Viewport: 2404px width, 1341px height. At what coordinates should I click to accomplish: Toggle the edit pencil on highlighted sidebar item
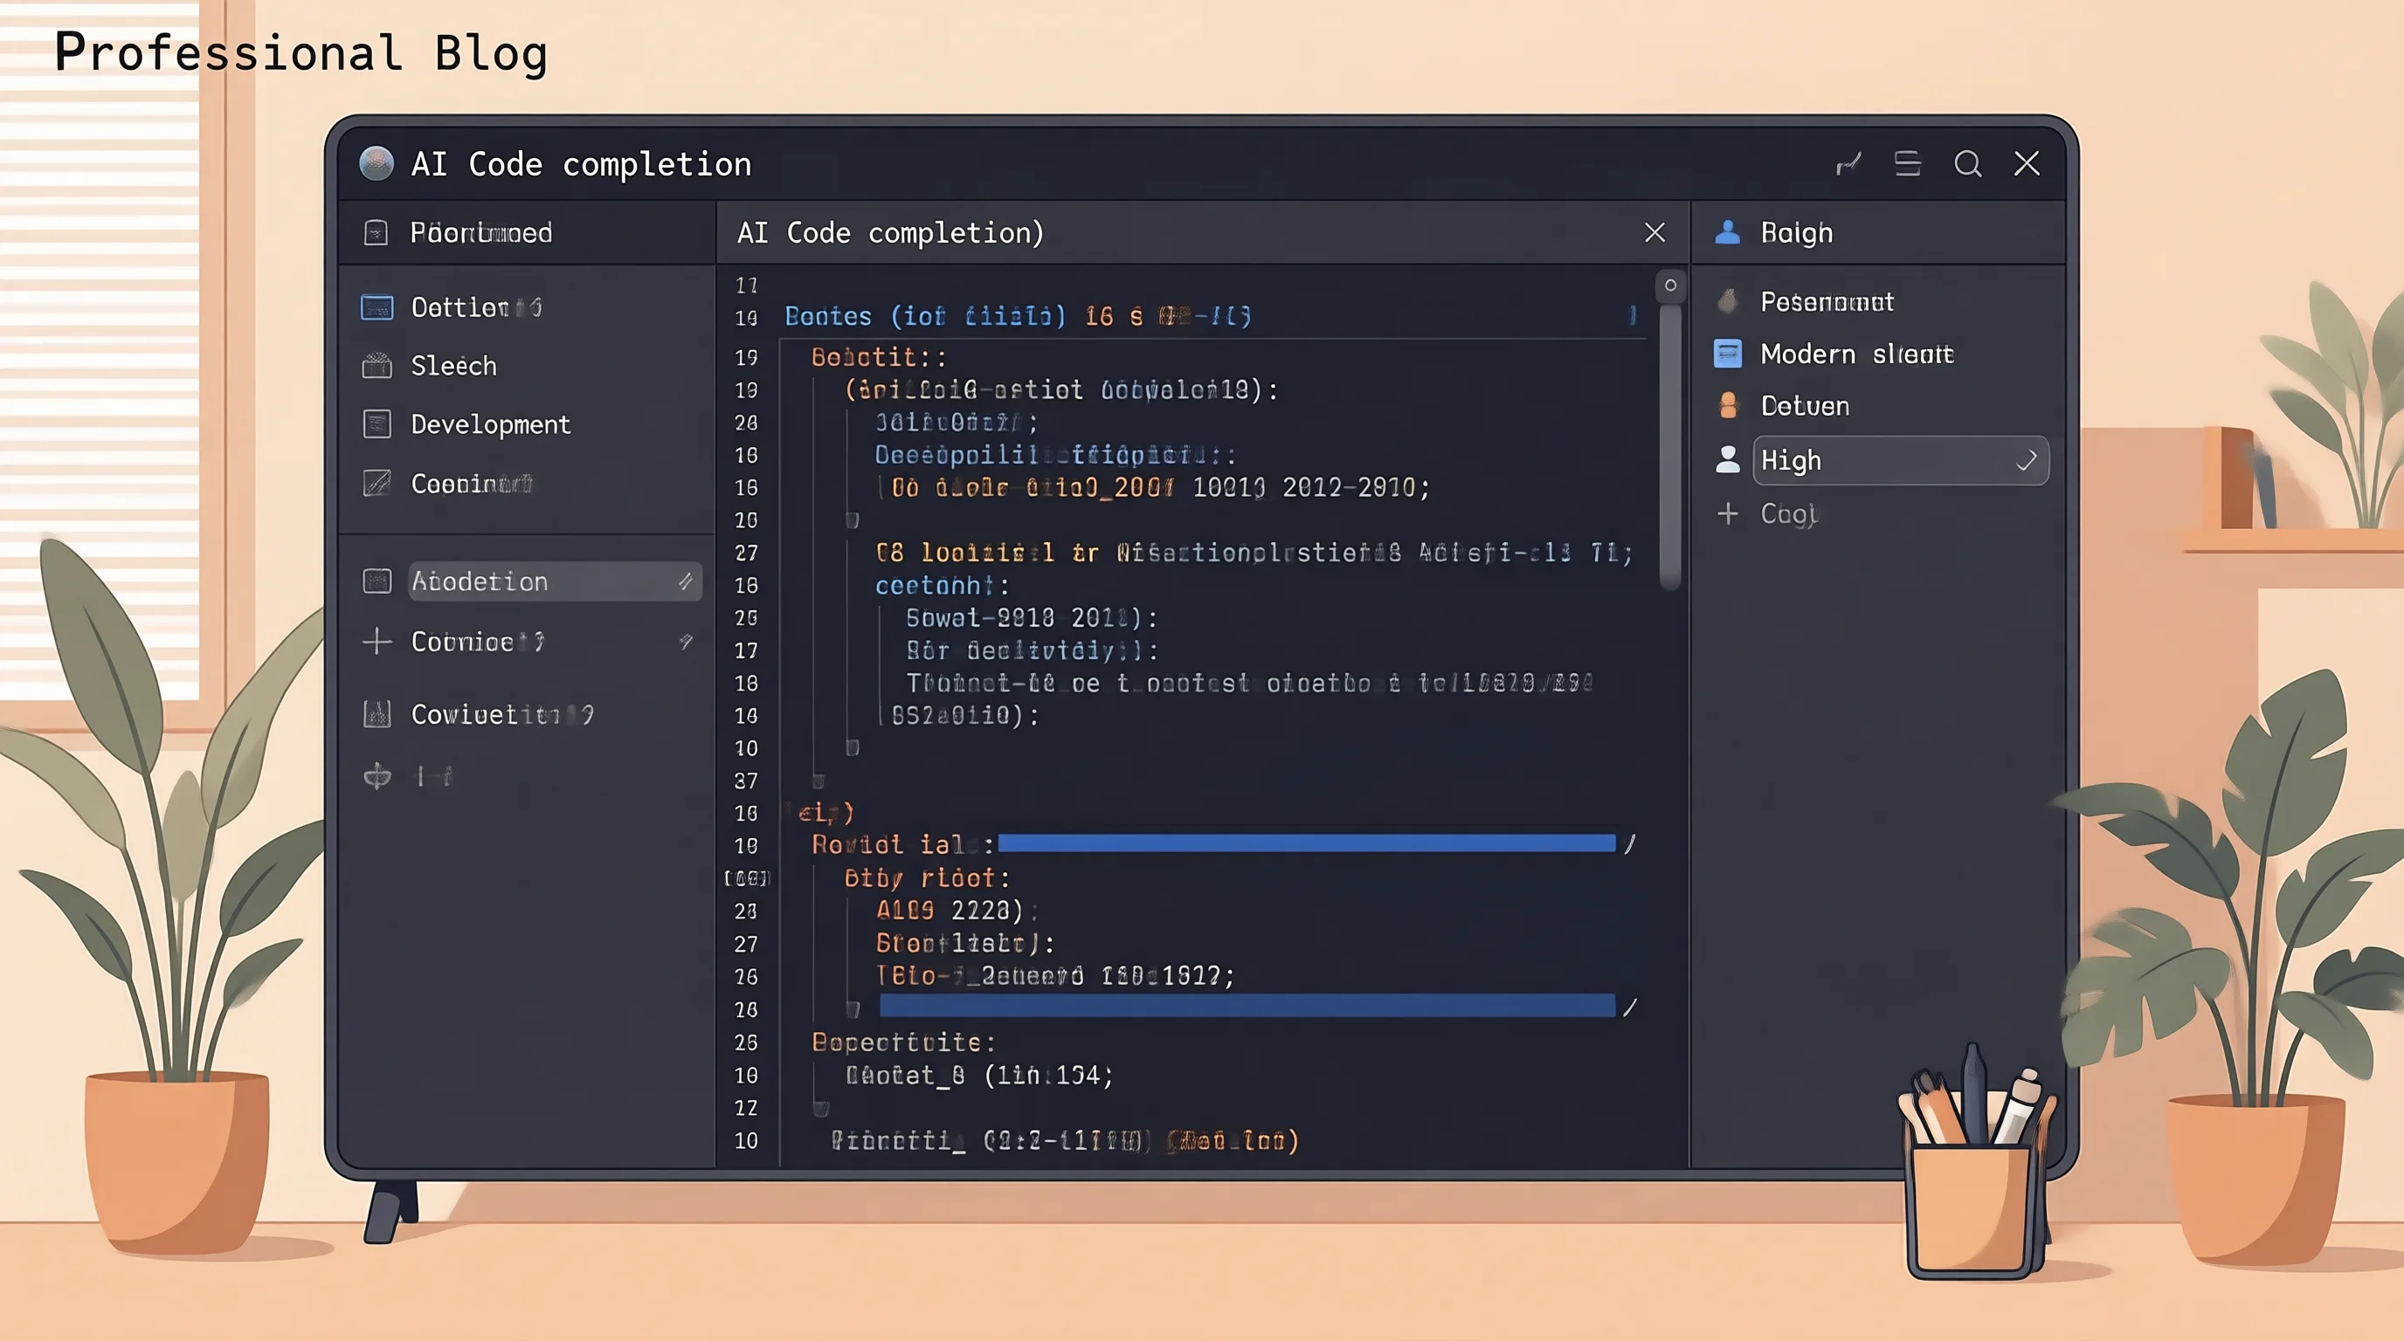pyautogui.click(x=686, y=581)
